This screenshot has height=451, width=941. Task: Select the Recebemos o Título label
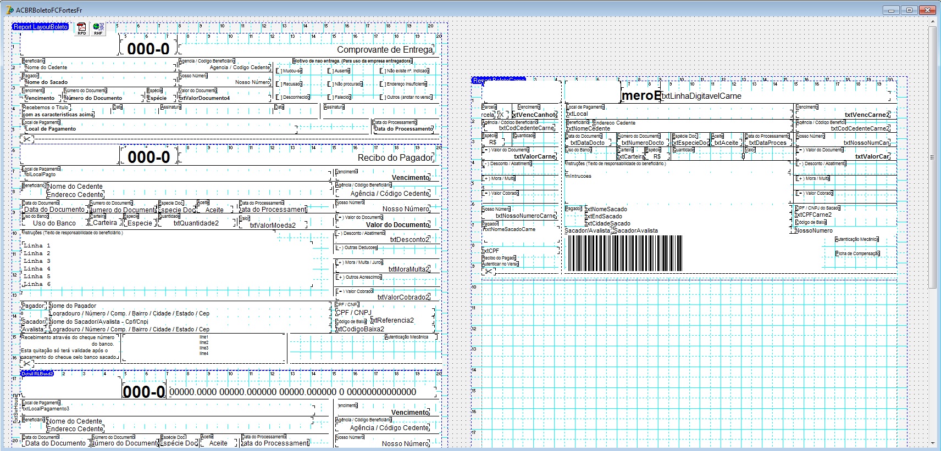tap(46, 108)
